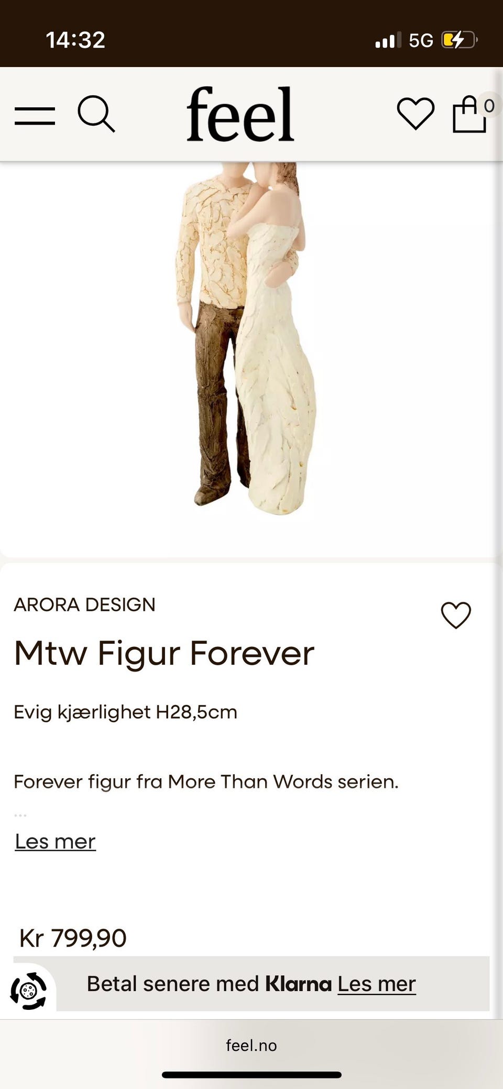This screenshot has height=1089, width=503.
Task: Open Klarna Les mer link
Action: tap(376, 983)
